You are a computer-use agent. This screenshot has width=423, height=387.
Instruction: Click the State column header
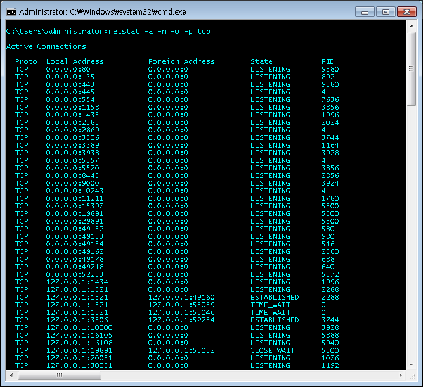tap(261, 61)
